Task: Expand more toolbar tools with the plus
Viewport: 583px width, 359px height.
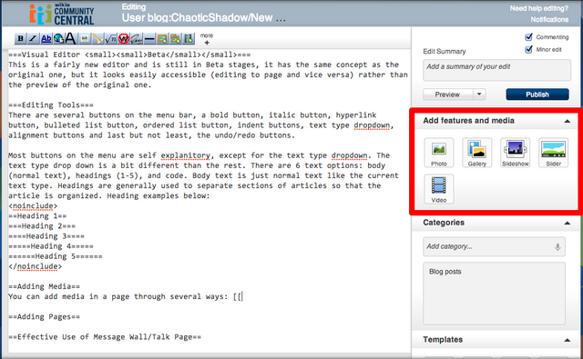Action: tap(207, 43)
